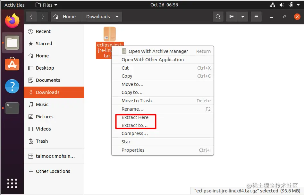Image resolution: width=304 pixels, height=195 pixels.
Task: Open Pictures in the sidebar
Action: point(54,117)
